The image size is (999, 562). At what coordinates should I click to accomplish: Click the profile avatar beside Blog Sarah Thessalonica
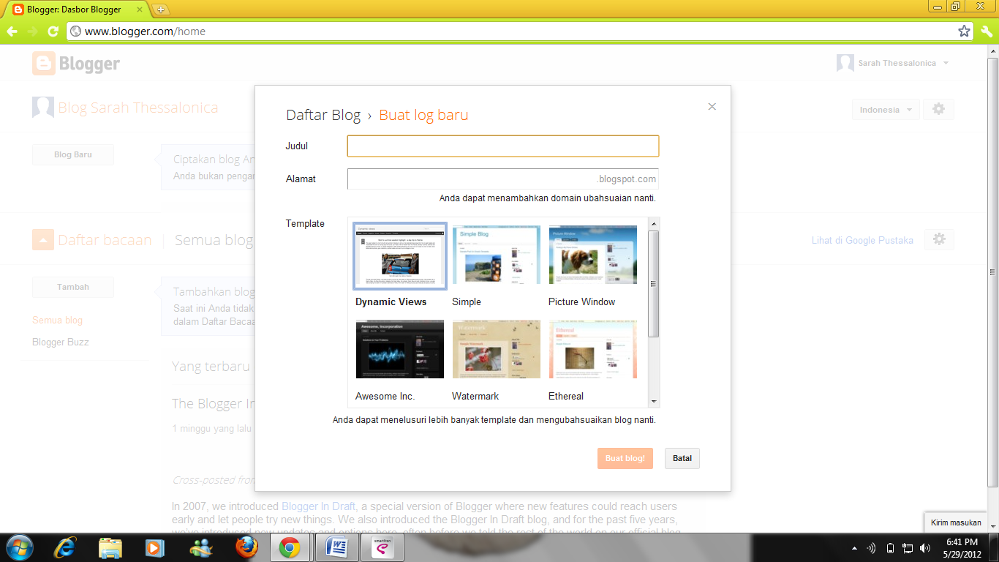pyautogui.click(x=43, y=108)
